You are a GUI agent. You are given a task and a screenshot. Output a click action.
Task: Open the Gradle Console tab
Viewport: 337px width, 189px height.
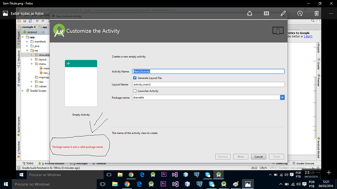[x=303, y=164]
